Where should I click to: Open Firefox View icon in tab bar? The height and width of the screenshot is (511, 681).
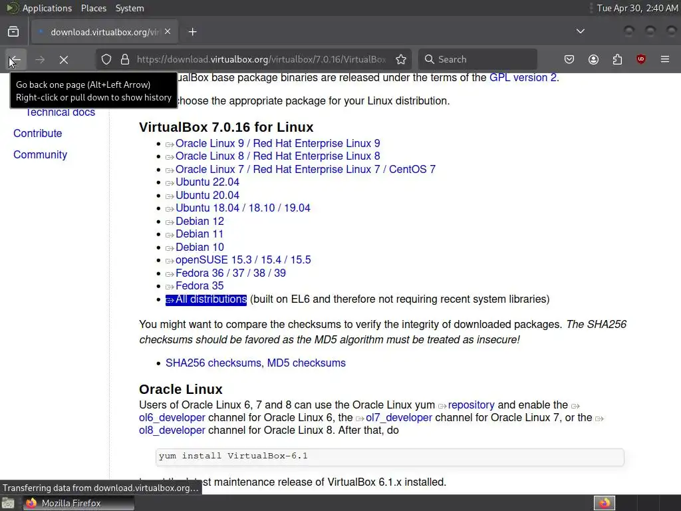tap(13, 32)
